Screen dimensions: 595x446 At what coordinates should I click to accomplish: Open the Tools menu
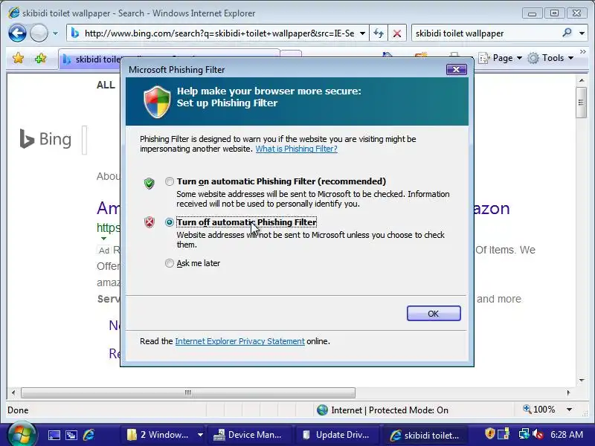550,58
